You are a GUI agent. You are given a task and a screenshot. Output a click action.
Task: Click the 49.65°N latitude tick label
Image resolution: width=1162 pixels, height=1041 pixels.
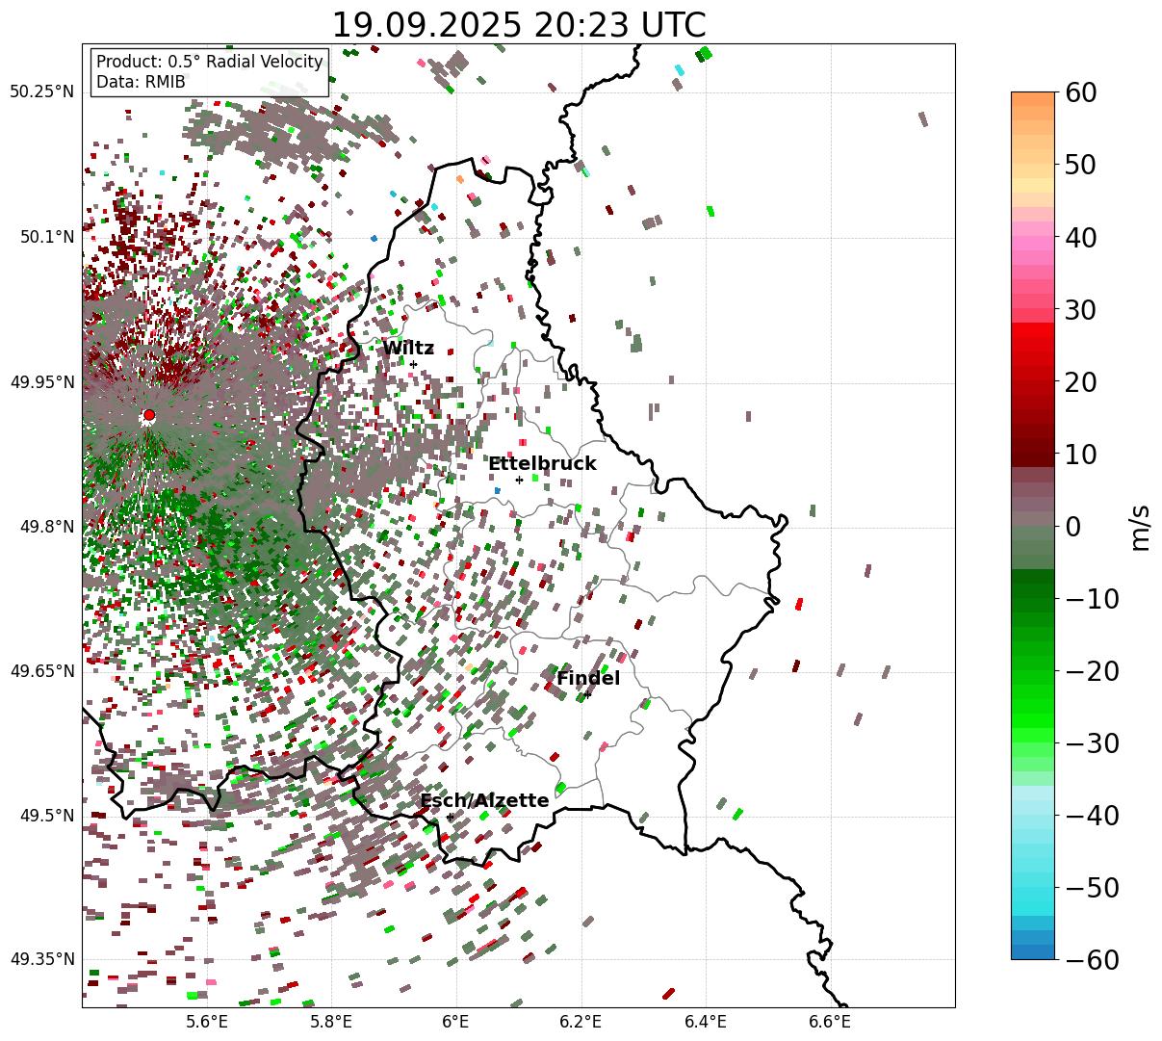coord(41,671)
